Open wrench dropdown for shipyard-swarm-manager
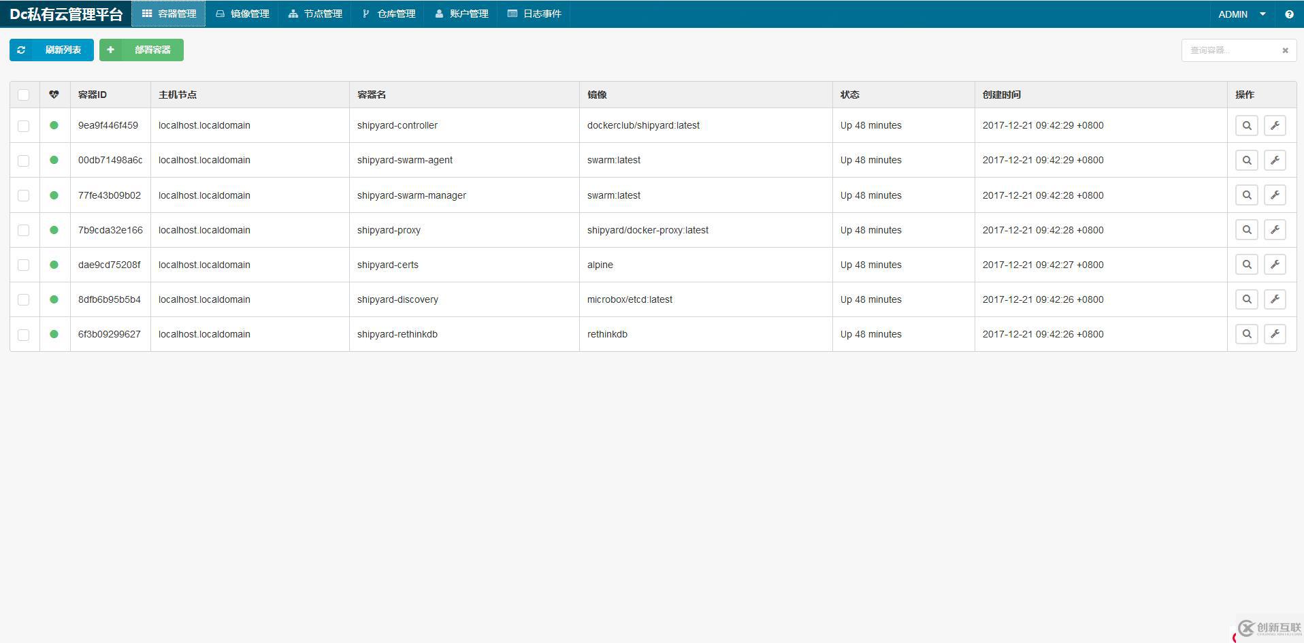Screen dimensions: 1304x643 [1275, 195]
